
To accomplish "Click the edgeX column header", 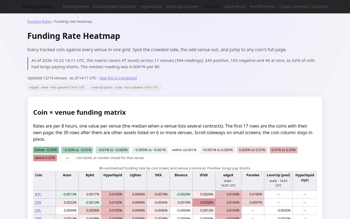I will [228, 181].
